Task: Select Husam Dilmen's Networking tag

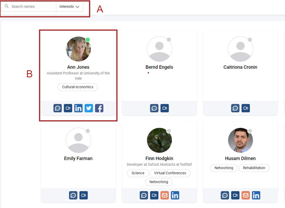Action: (x=224, y=168)
